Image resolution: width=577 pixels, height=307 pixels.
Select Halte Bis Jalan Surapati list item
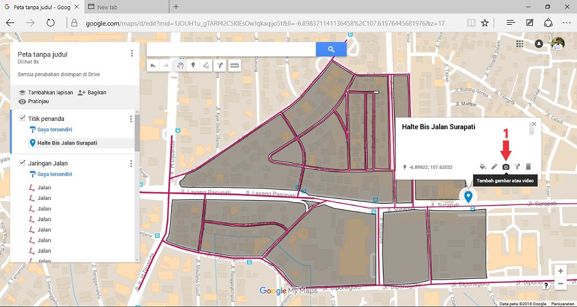tap(68, 143)
